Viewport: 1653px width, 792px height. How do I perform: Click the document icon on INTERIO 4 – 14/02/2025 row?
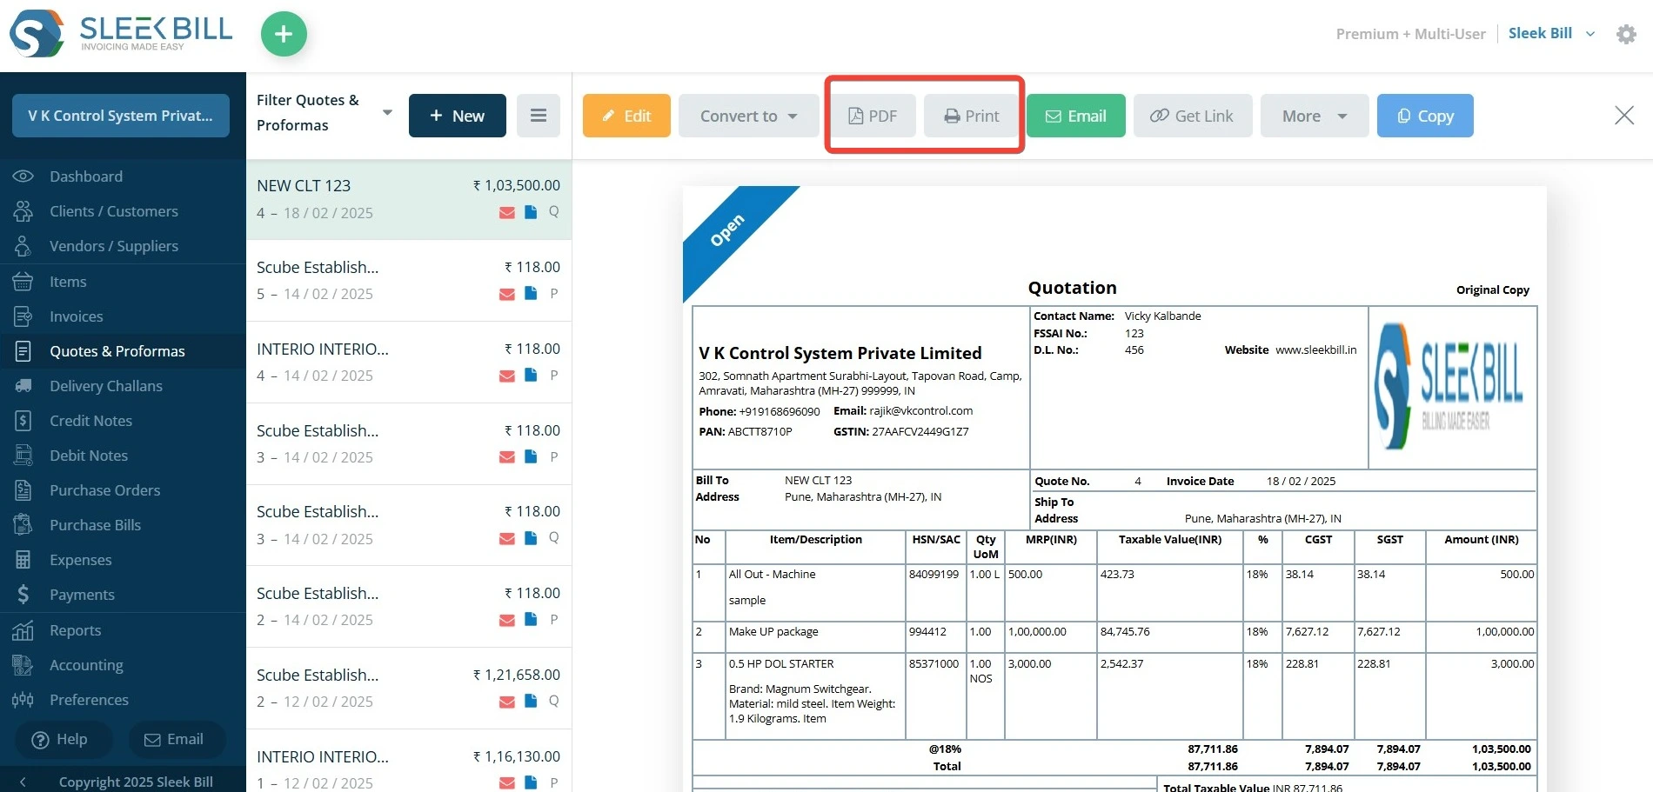tap(531, 376)
